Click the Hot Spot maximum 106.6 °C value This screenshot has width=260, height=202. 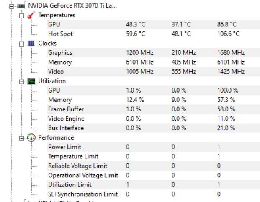pos(225,34)
